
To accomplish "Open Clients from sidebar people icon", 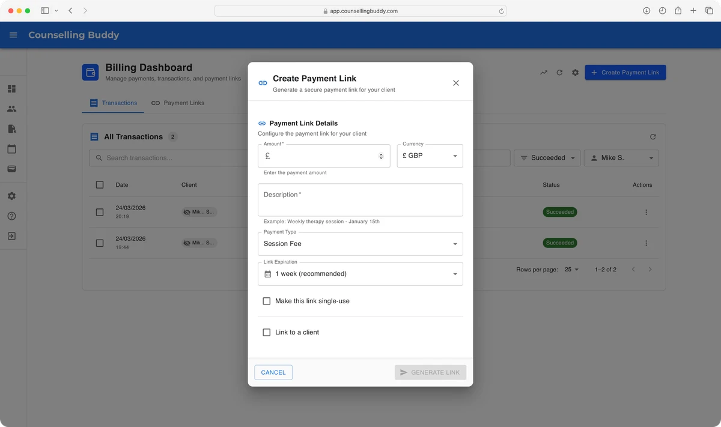I will pos(11,109).
